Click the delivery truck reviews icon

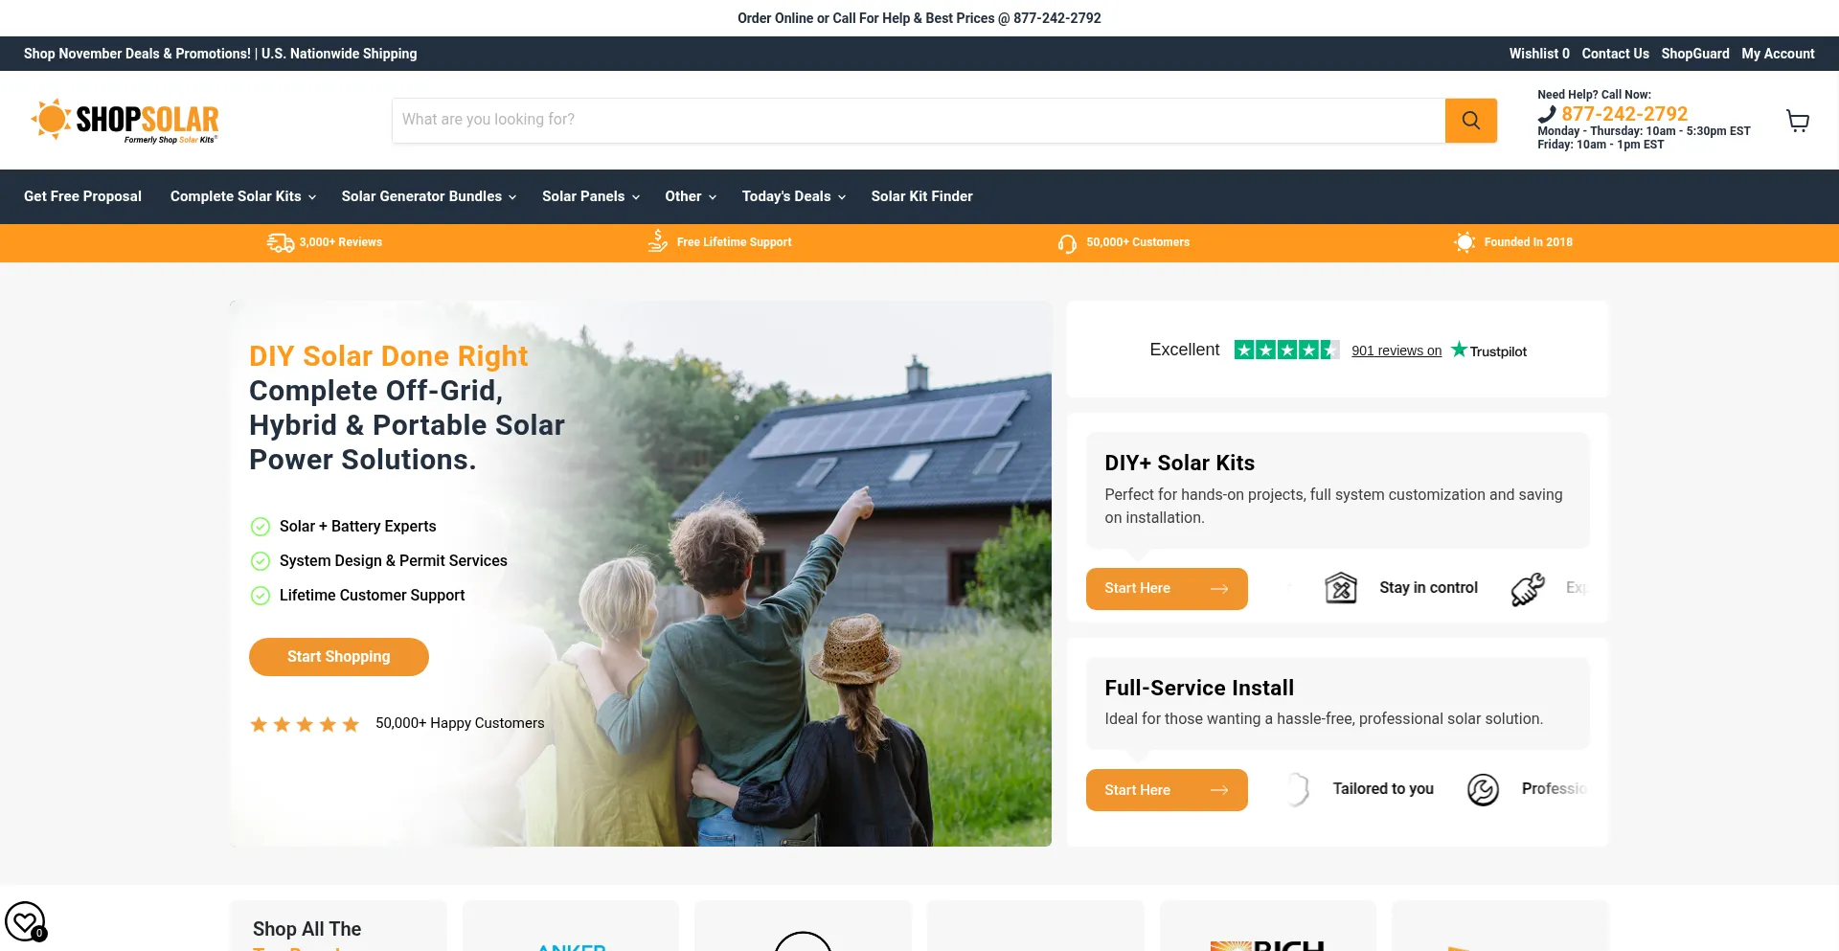pyautogui.click(x=281, y=242)
